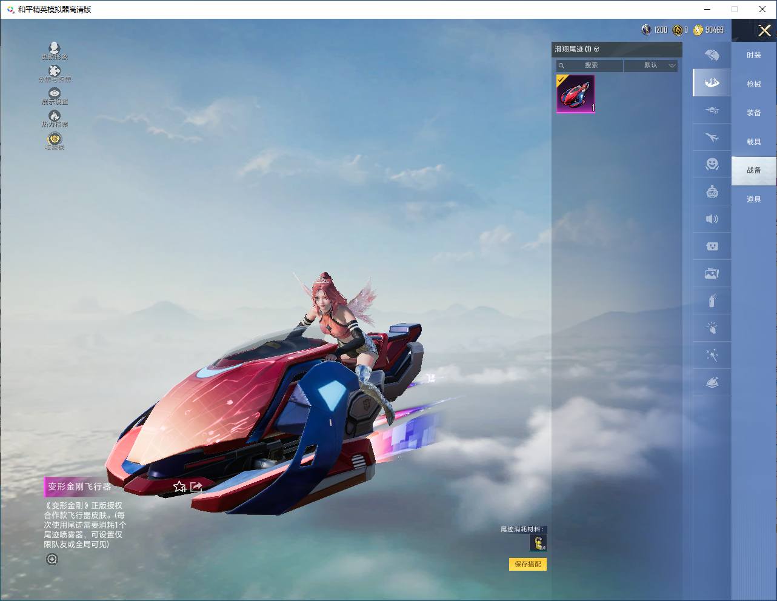The height and width of the screenshot is (601, 777).
Task: Switch to the 装备 tab
Action: tap(754, 113)
